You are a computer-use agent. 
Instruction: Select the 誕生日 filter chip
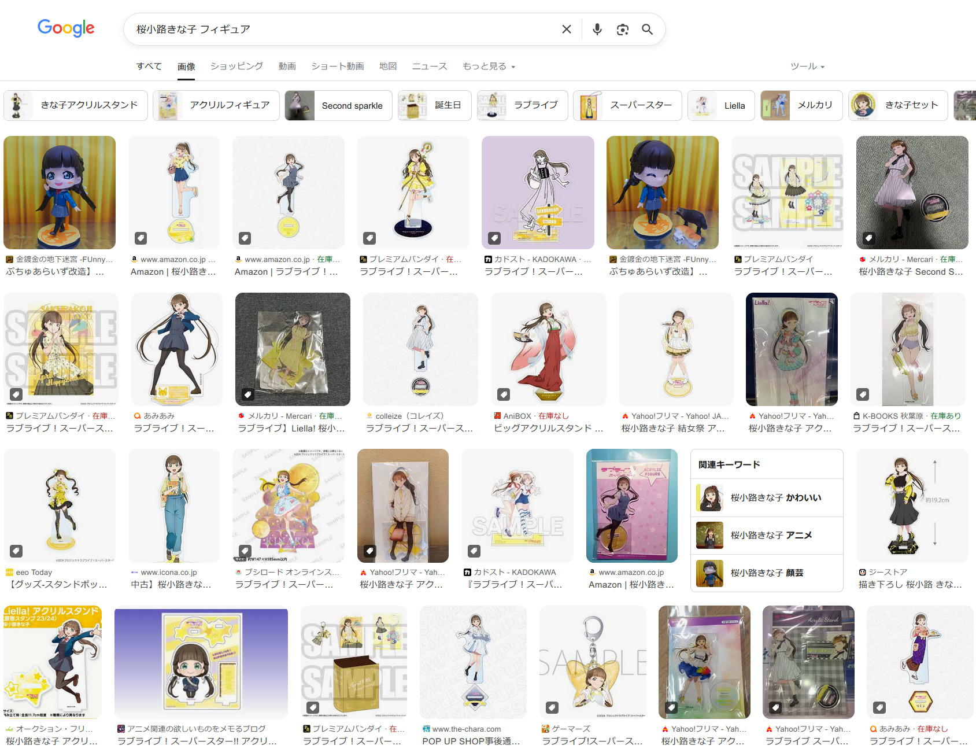434,105
